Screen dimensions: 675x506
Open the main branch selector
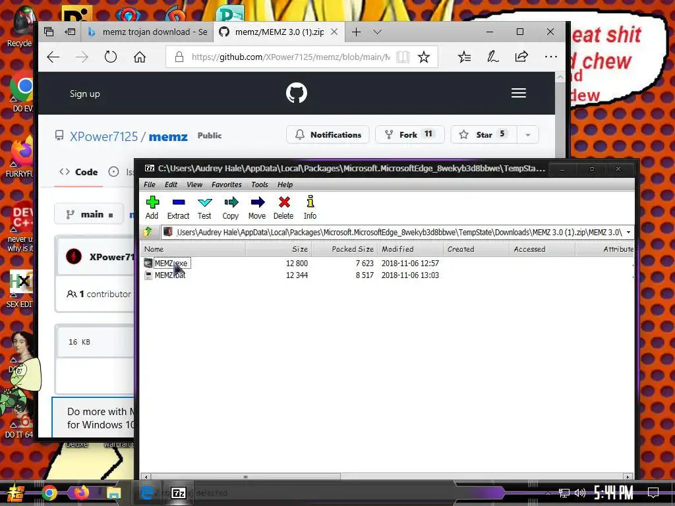coord(90,214)
